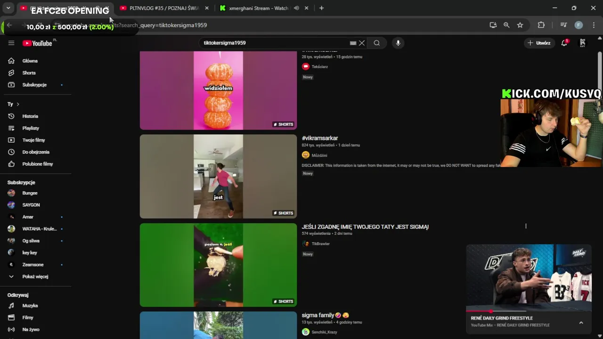Click install/cast icon in address bar
The width and height of the screenshot is (603, 339).
493,25
